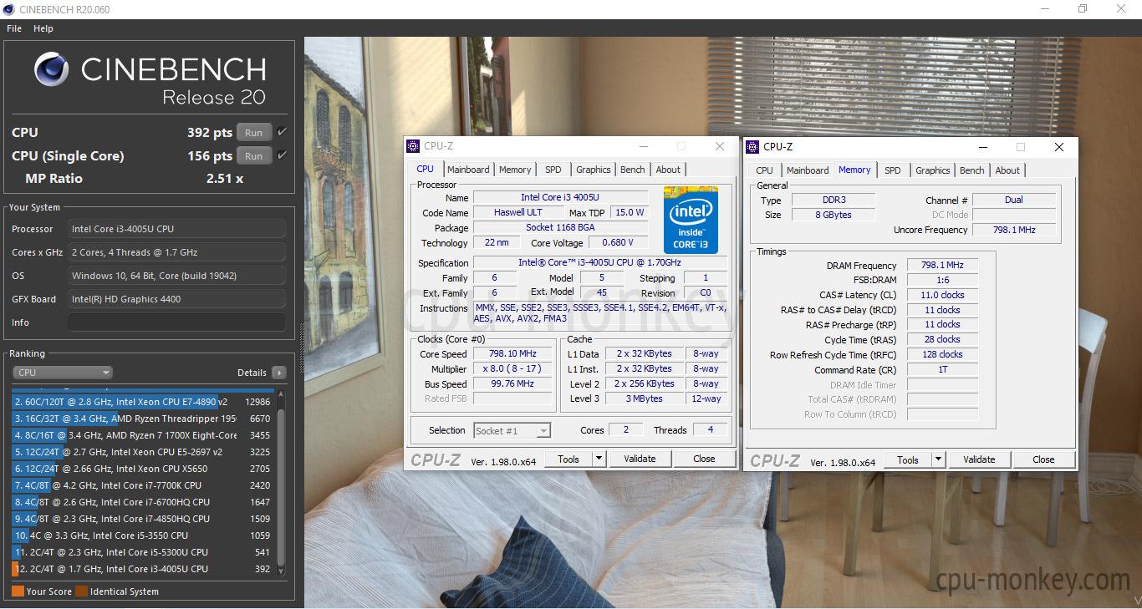Click the Intel Core i3 badge logo
1142x609 pixels.
coord(691,220)
